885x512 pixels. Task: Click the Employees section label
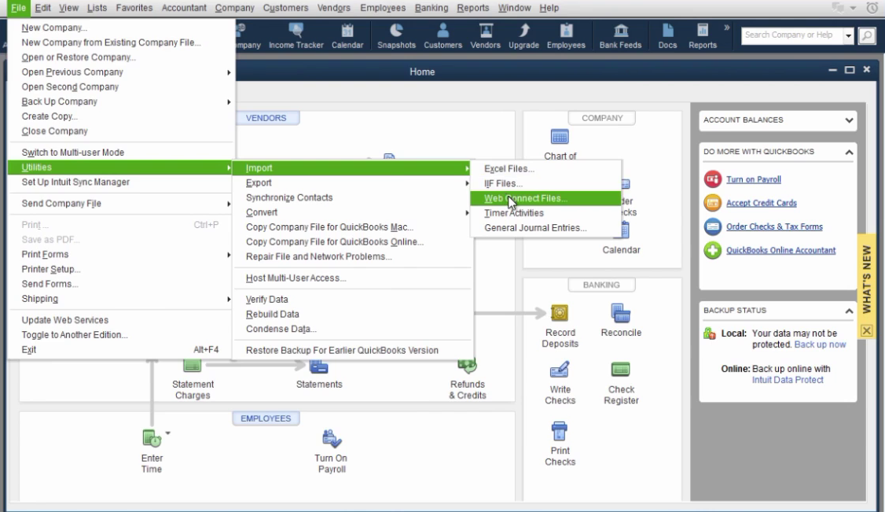266,418
